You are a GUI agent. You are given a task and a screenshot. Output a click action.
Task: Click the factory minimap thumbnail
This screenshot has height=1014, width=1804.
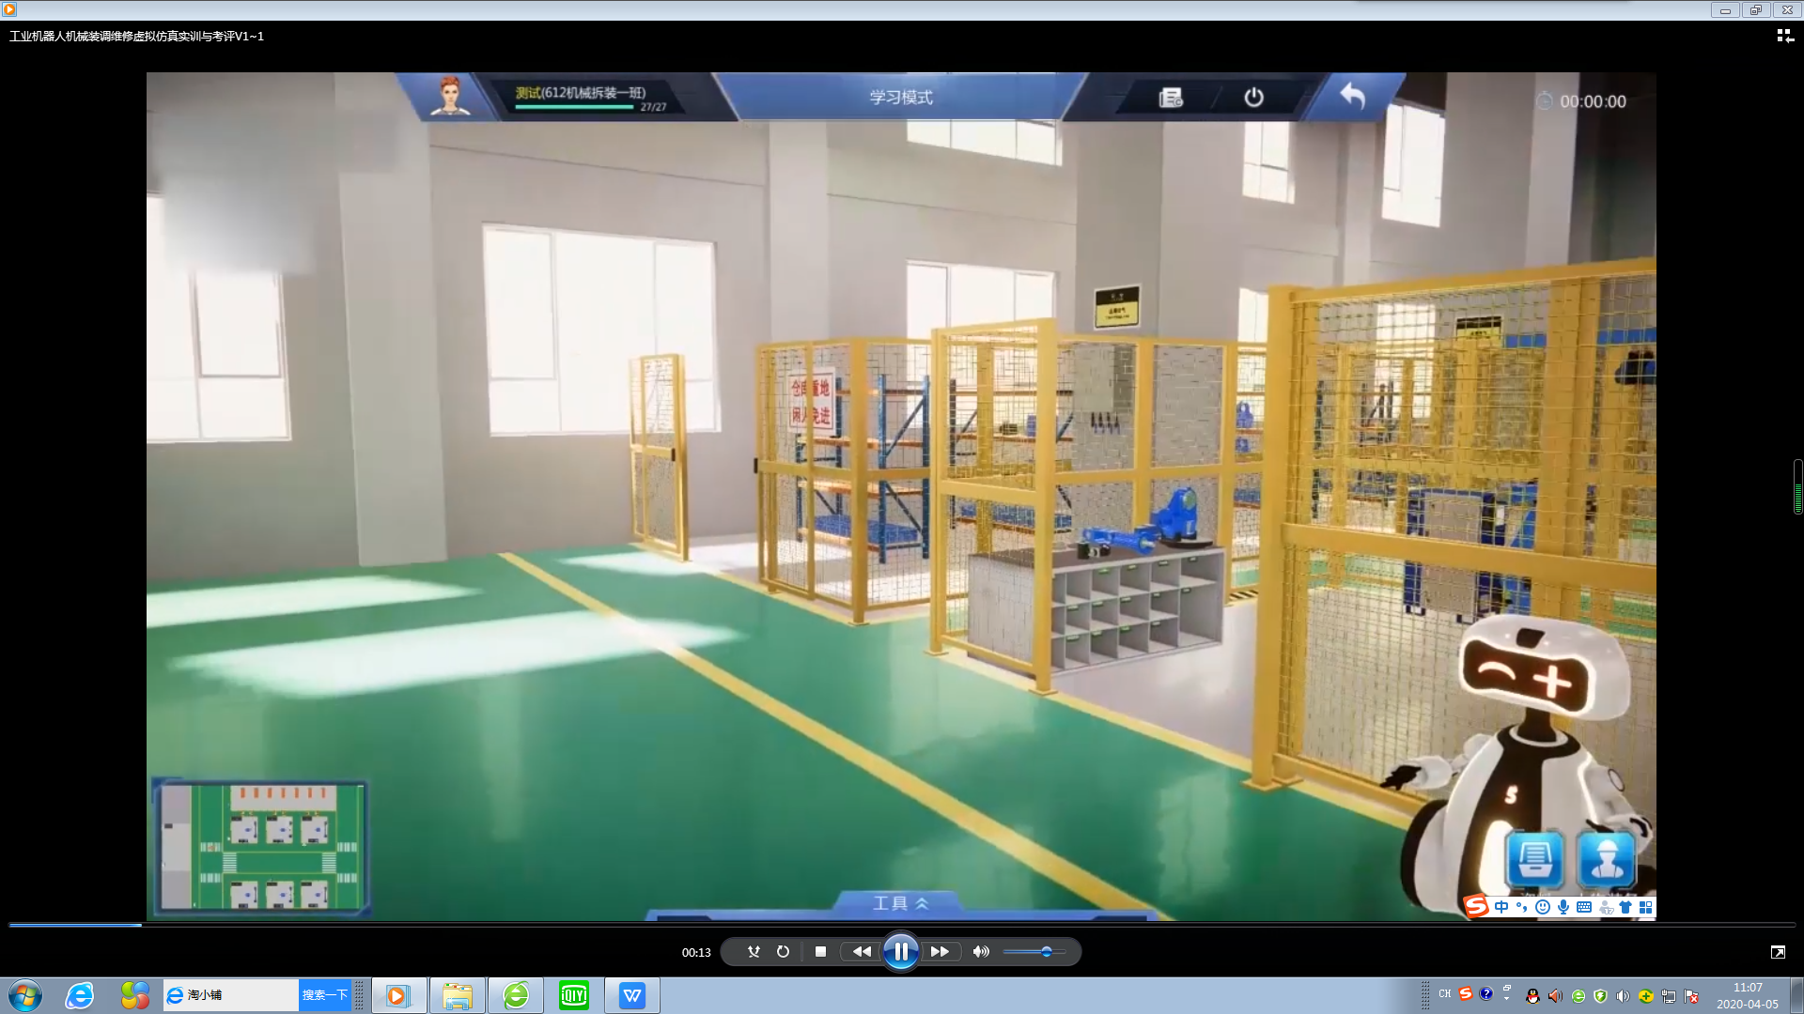click(260, 847)
